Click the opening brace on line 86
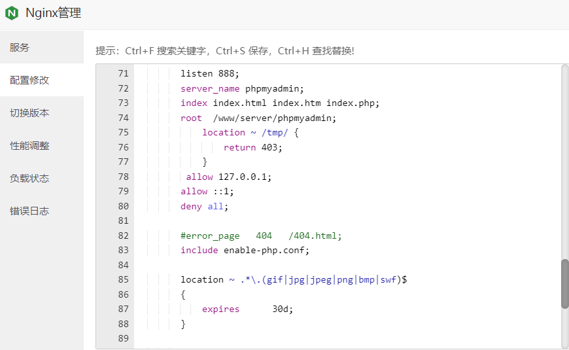 point(183,294)
